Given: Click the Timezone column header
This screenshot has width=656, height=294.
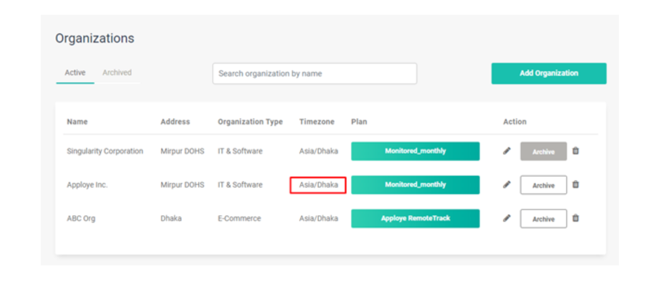Looking at the screenshot, I should (316, 122).
